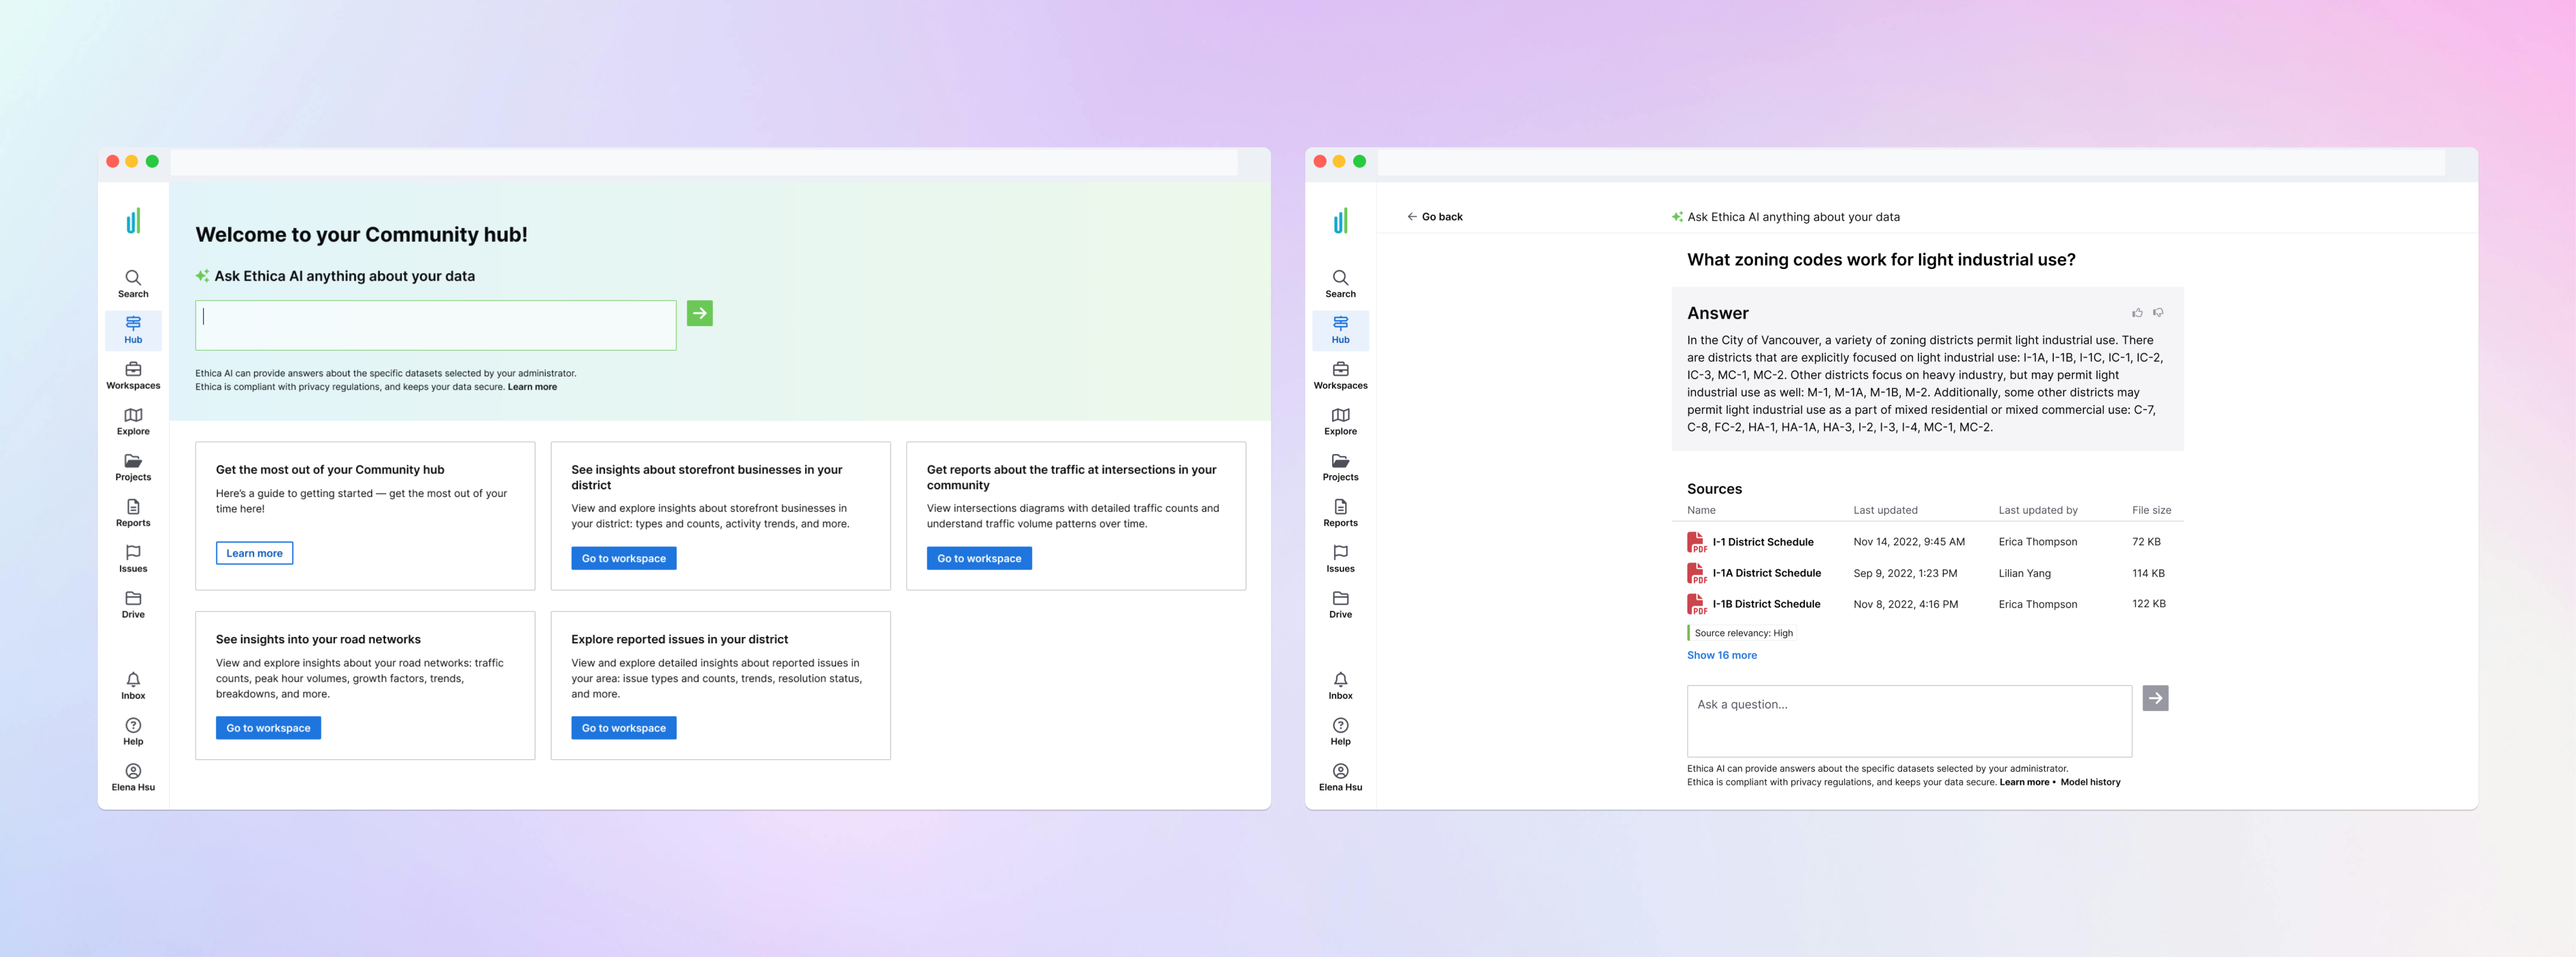Open Reports in the right window sidebar
Screen dimensions: 2576x957
[1340, 513]
